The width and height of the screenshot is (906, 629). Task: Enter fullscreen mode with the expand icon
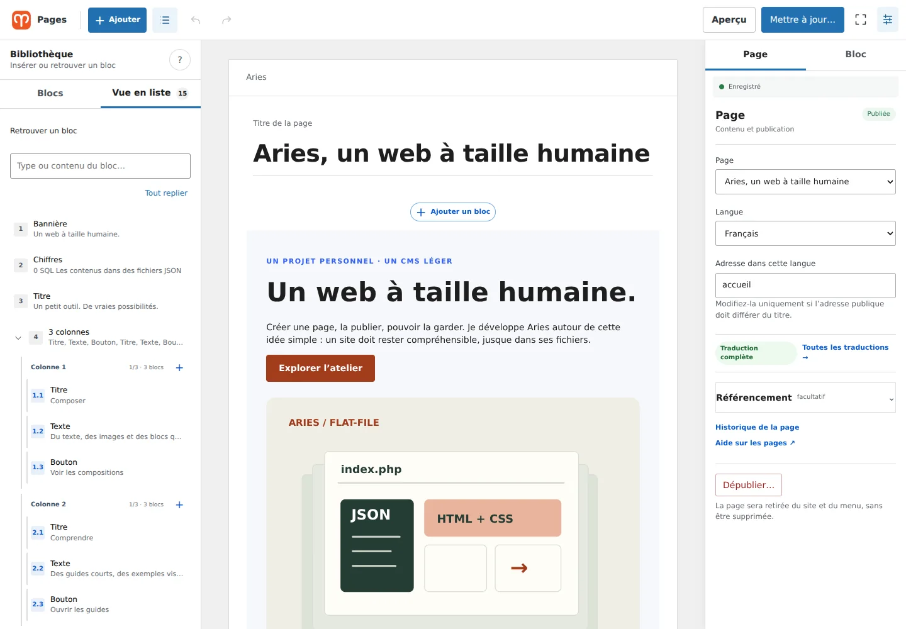tap(861, 19)
